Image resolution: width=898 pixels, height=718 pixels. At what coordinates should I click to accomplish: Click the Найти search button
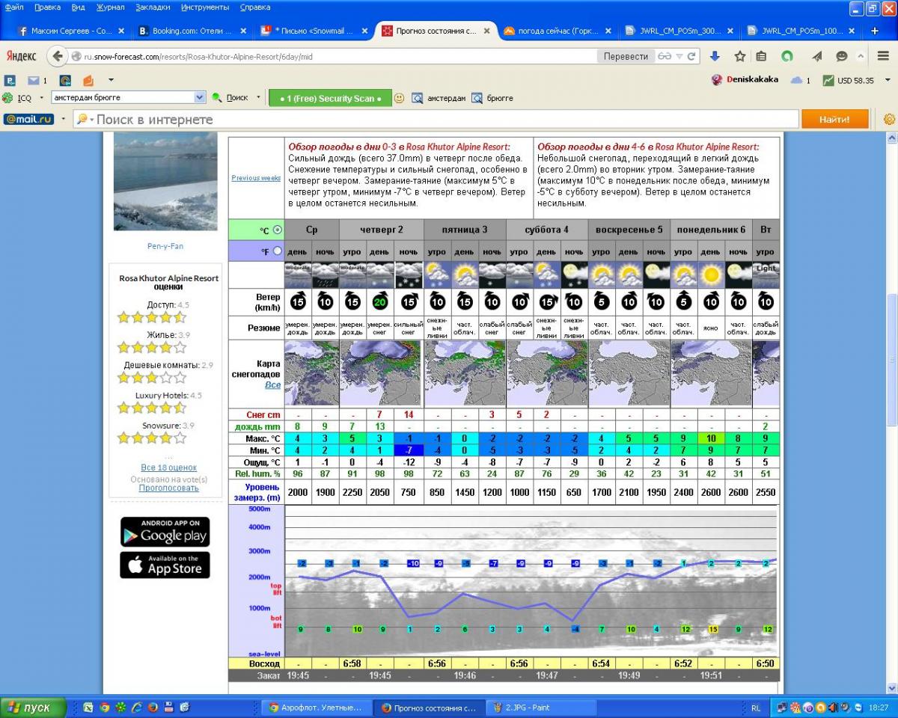(835, 119)
